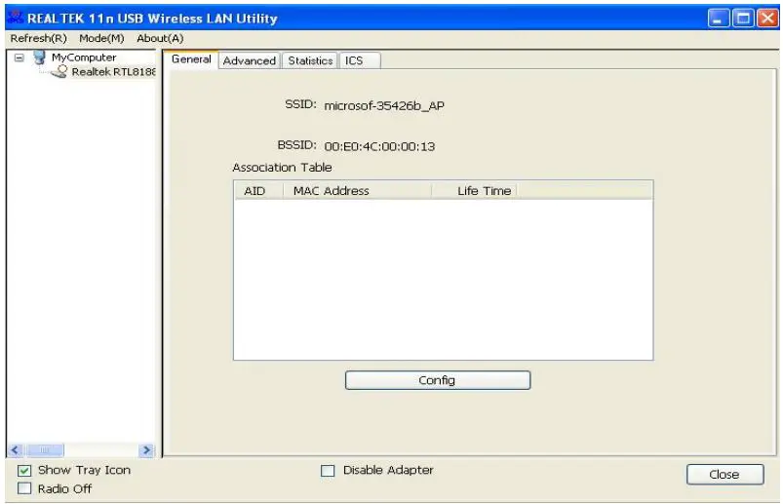The height and width of the screenshot is (504, 783).
Task: Click the Association Table label
Action: [282, 168]
